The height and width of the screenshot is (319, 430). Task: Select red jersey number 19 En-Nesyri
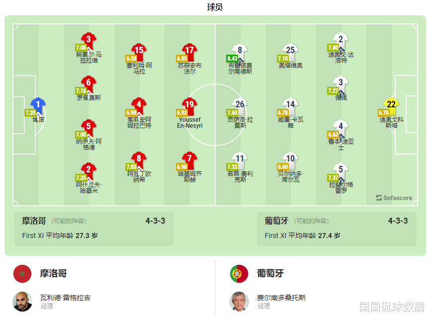click(189, 105)
